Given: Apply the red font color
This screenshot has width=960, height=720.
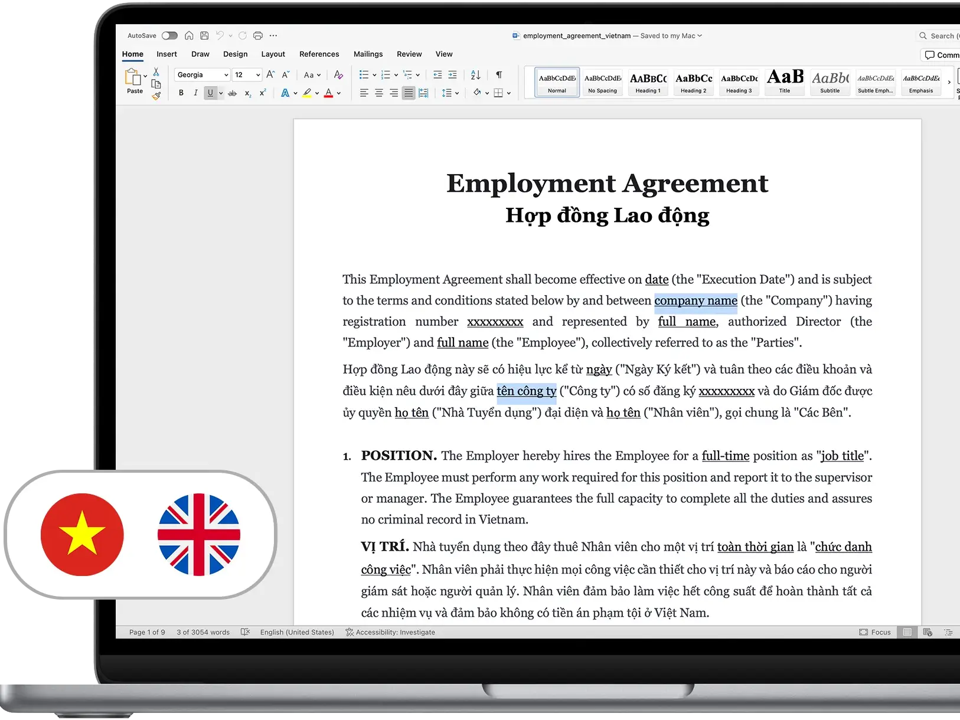Looking at the screenshot, I should coord(329,93).
